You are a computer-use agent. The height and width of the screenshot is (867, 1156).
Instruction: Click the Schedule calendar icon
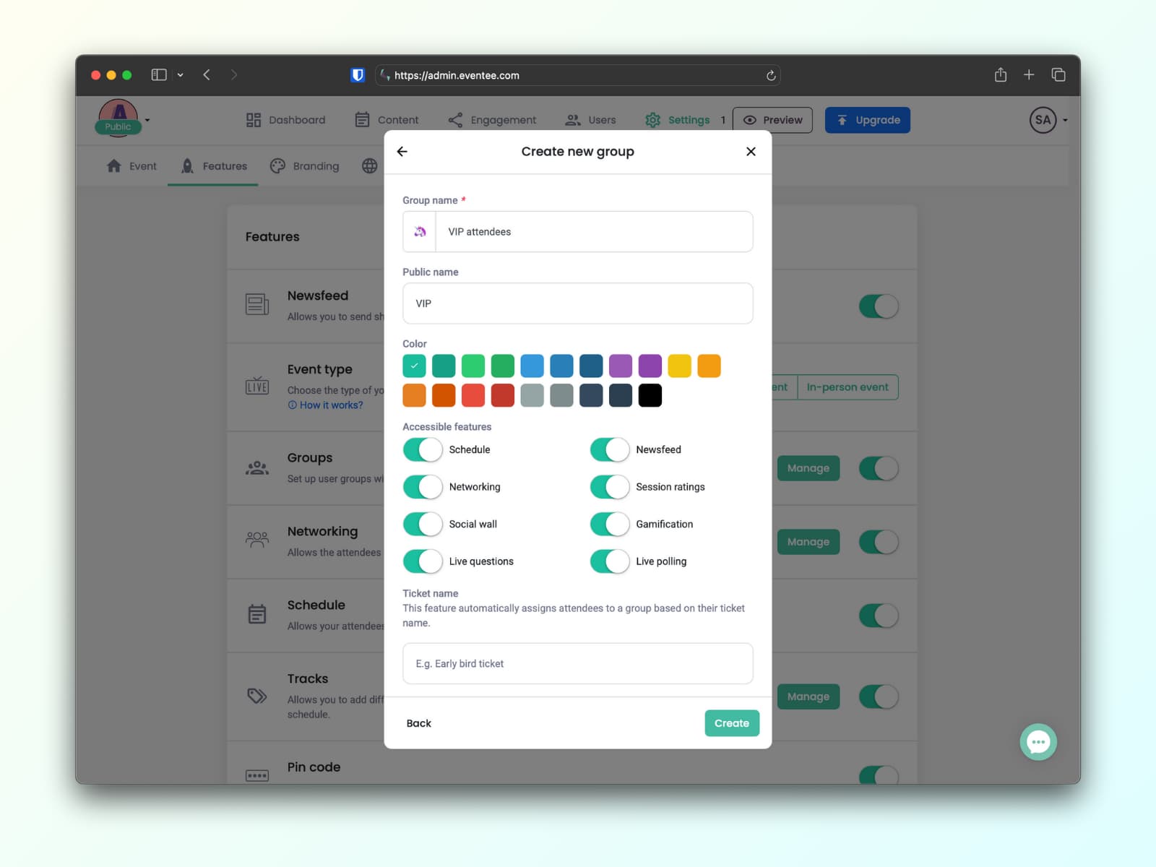pyautogui.click(x=257, y=613)
